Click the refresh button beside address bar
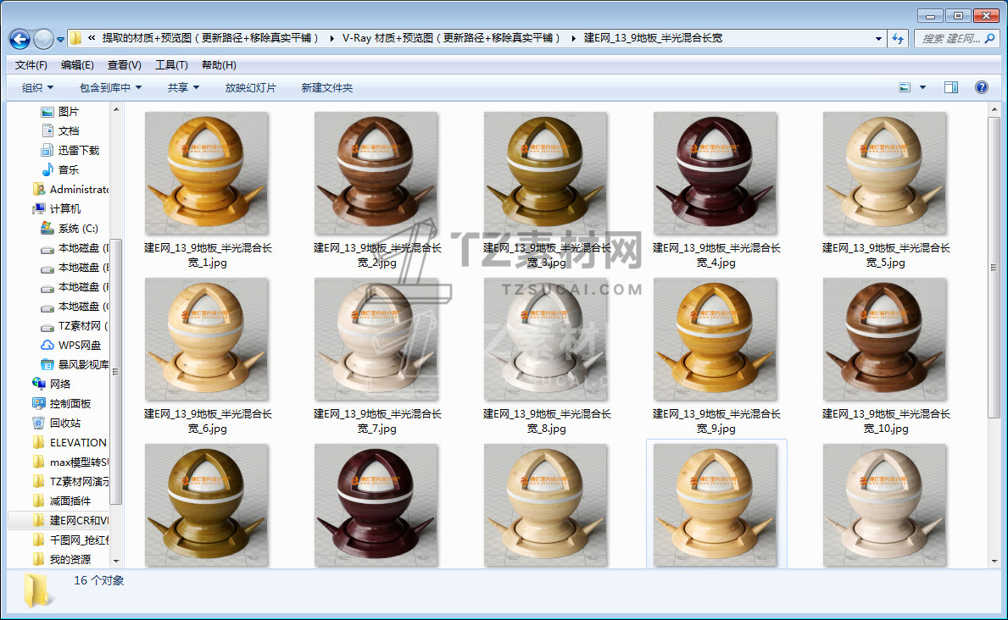 point(898,39)
